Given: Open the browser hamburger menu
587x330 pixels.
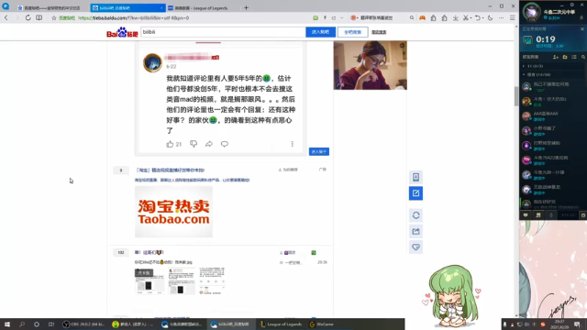Looking at the screenshot, I should [x=512, y=18].
